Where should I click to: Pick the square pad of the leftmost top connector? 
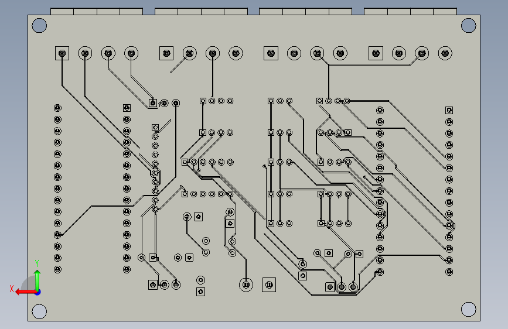pos(62,53)
